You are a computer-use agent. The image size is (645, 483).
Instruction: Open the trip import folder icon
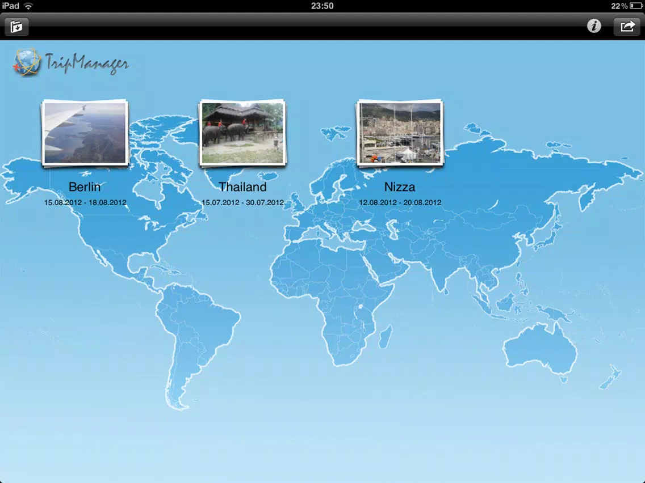click(16, 27)
